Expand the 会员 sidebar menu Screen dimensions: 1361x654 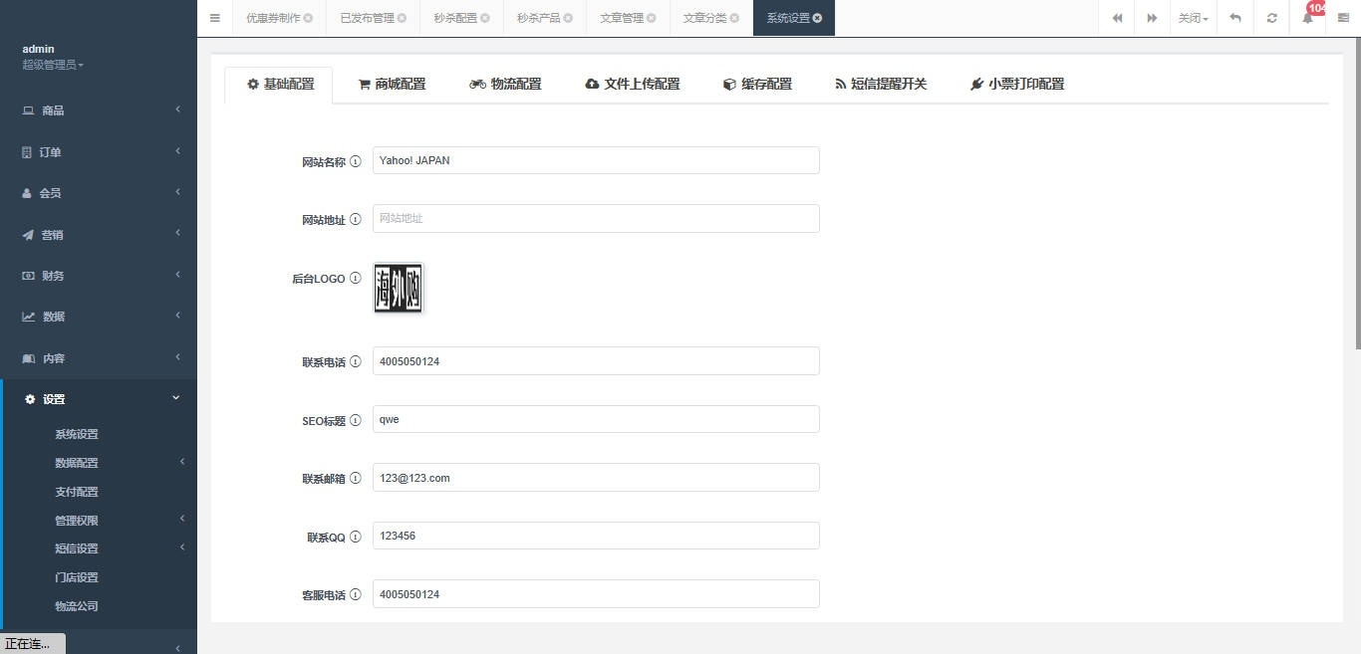tap(99, 193)
